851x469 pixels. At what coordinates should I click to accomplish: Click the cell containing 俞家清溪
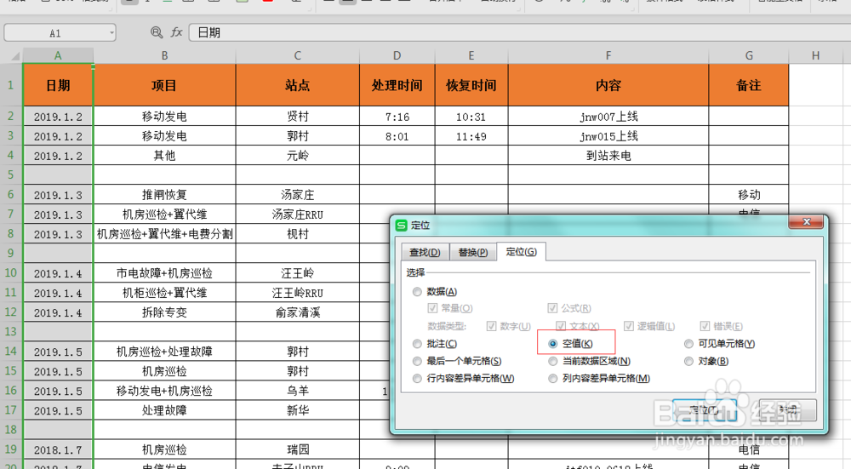[297, 312]
